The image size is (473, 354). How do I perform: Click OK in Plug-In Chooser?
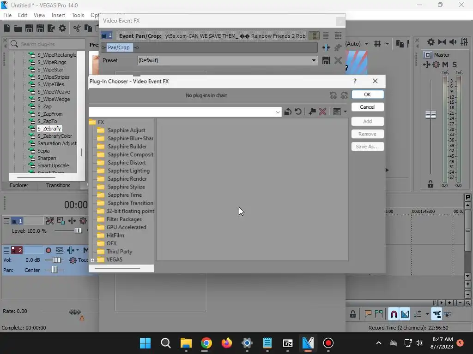(367, 94)
